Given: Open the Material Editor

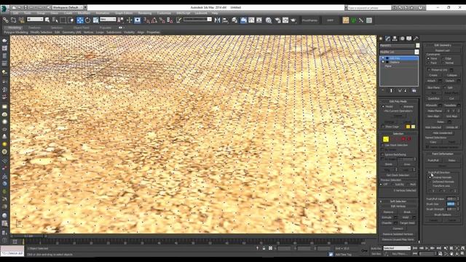Looking at the screenshot, I should (269, 20).
